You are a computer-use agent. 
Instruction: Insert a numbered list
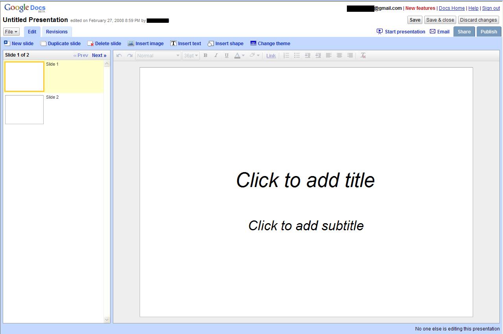pos(286,55)
